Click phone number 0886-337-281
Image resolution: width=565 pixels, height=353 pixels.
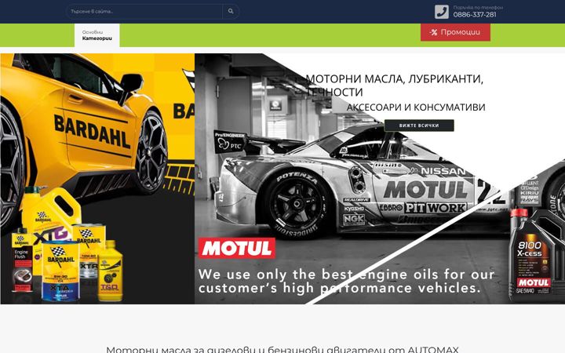pos(475,15)
